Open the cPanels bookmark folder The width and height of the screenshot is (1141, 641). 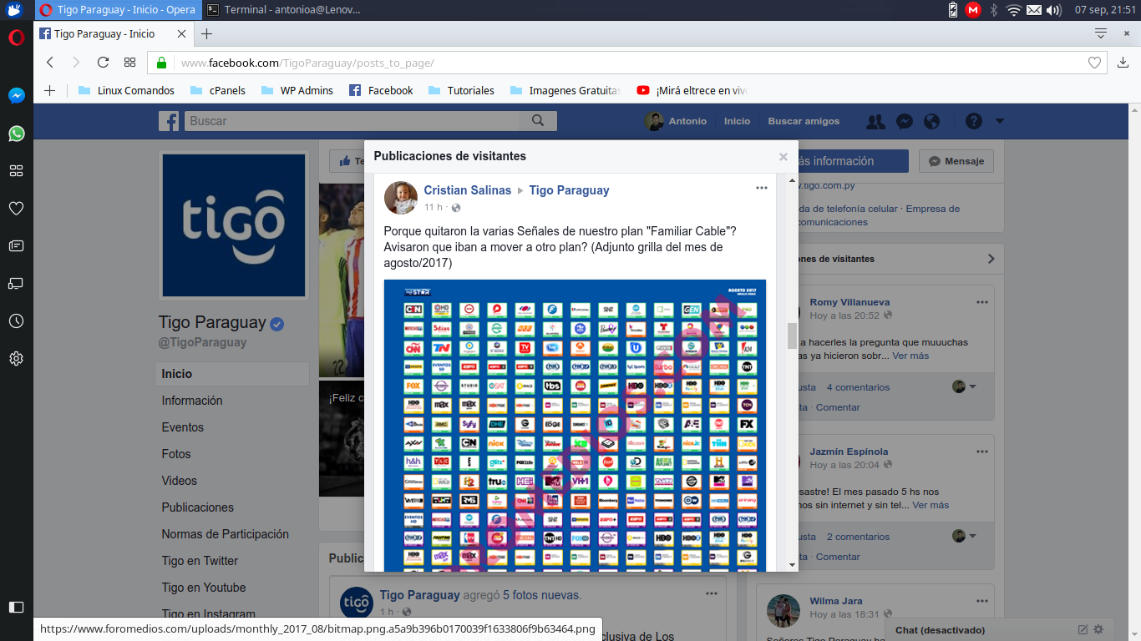[x=218, y=90]
